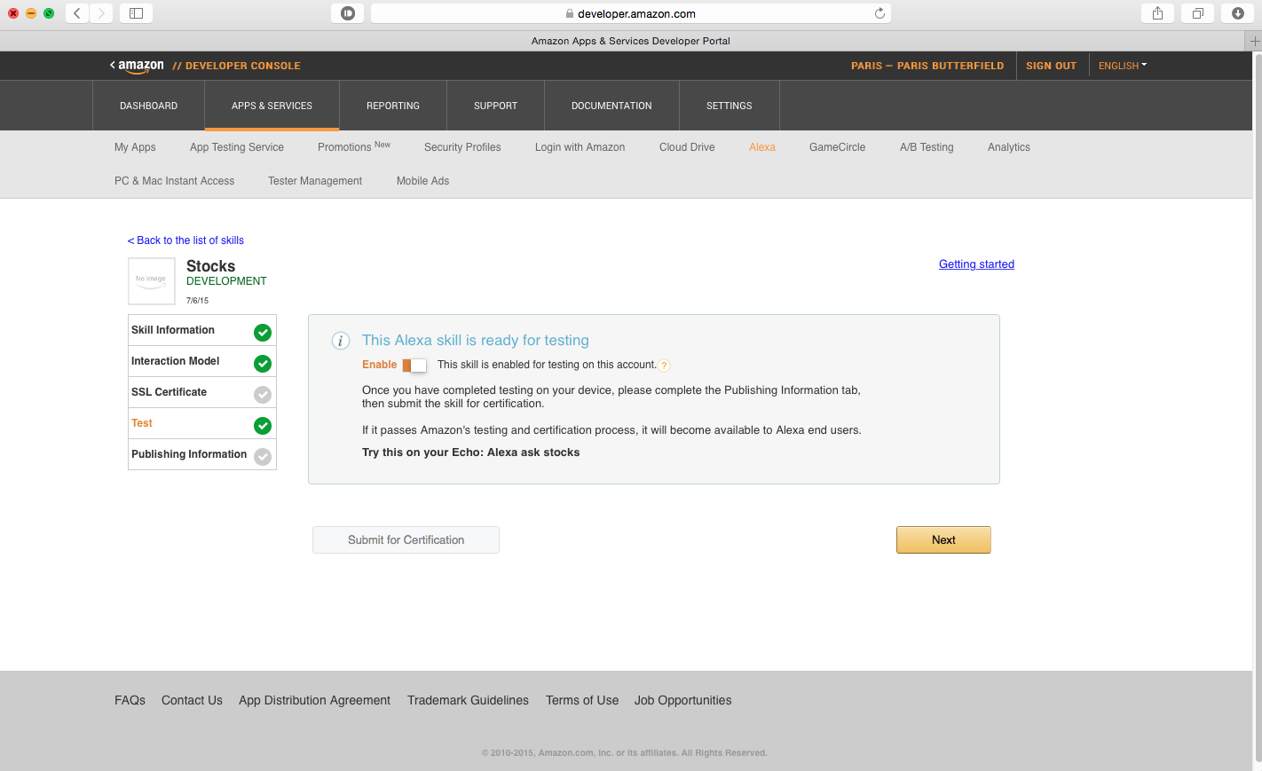Open GameCircle section
Image resolution: width=1262 pixels, height=771 pixels.
(x=837, y=147)
